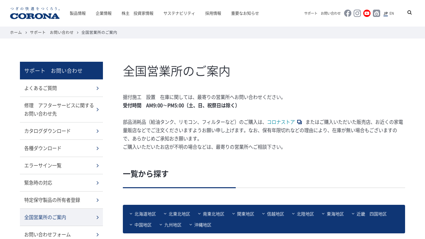Viewport: 425px width, 239px height.
Task: Open カタログダウンロード in sidebar
Action: 47,131
